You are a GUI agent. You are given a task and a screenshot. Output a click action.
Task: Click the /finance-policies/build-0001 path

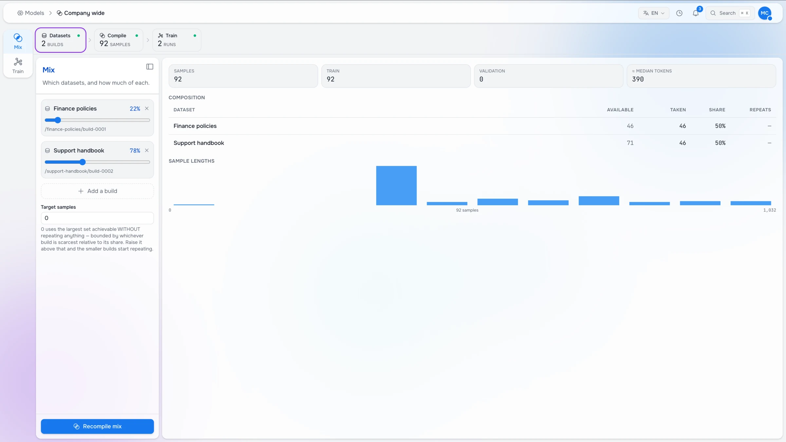coord(75,129)
